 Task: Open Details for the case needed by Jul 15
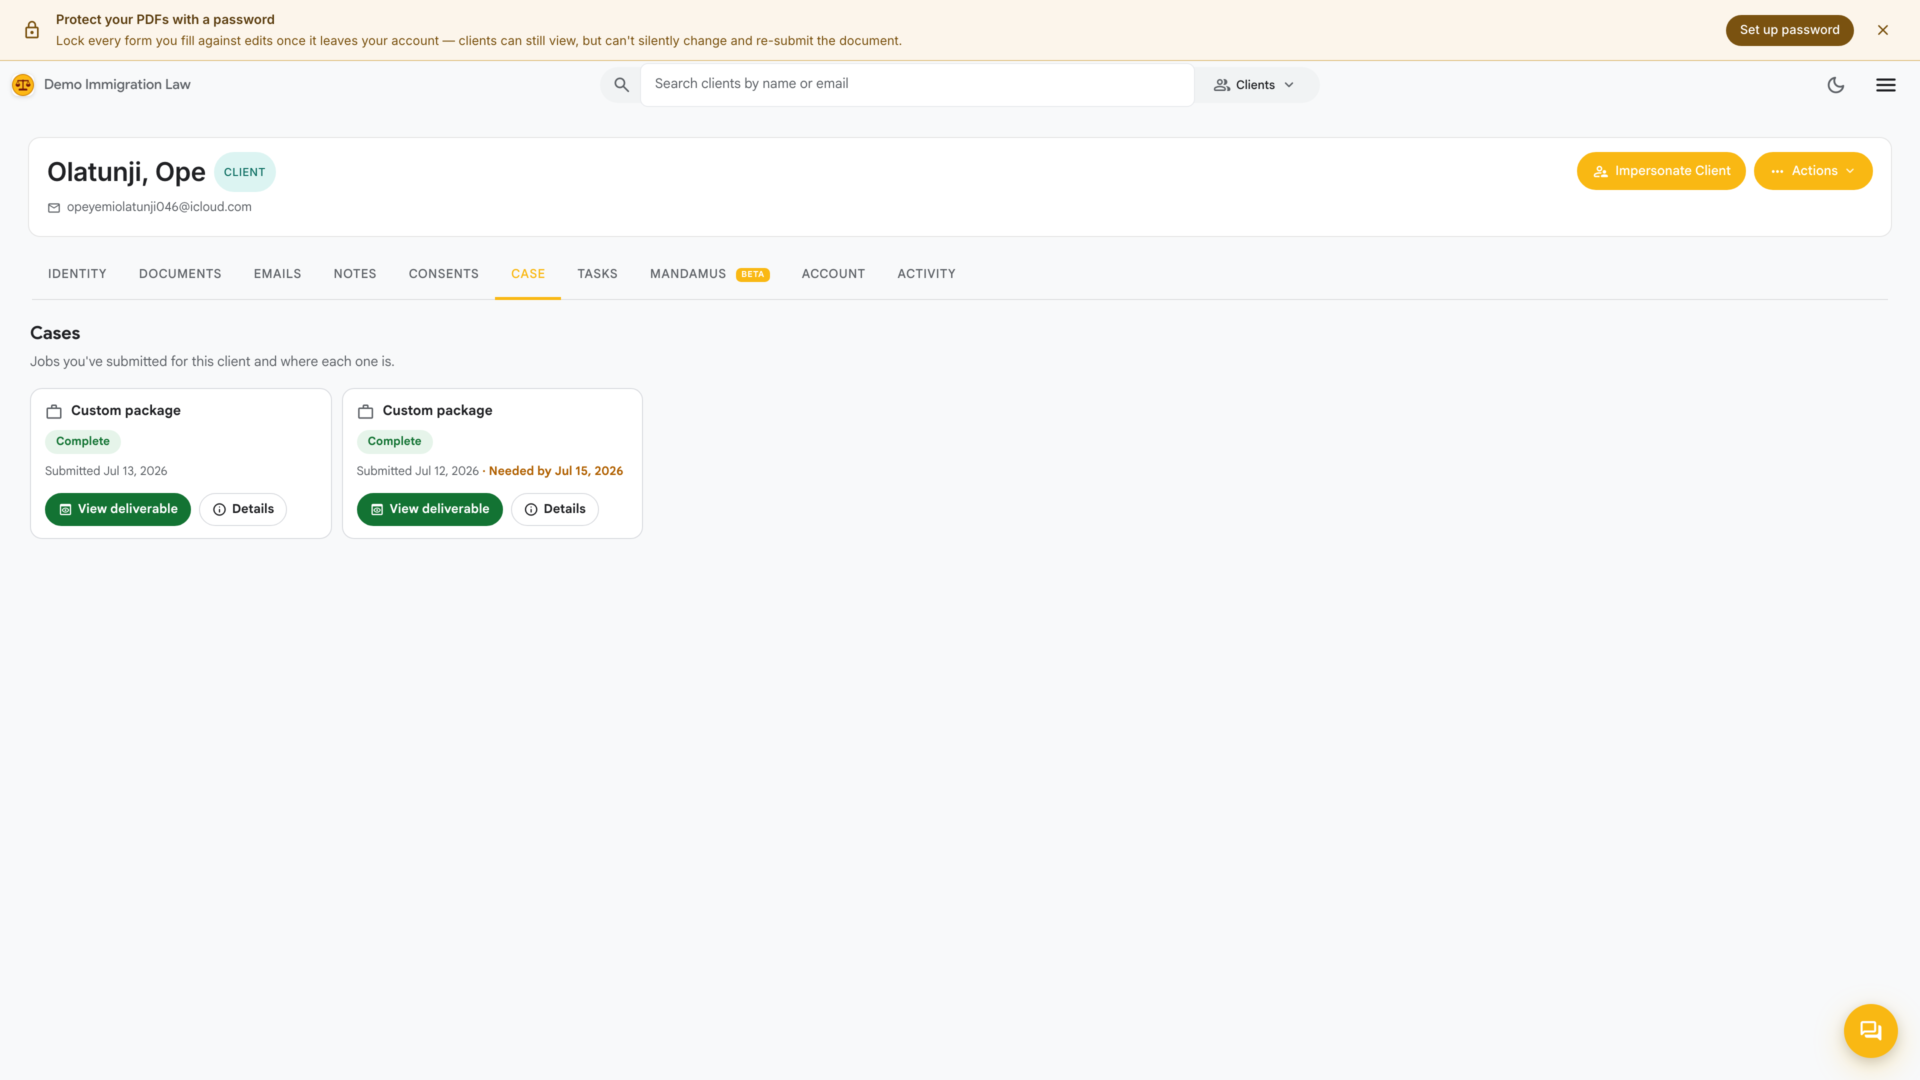(x=554, y=509)
